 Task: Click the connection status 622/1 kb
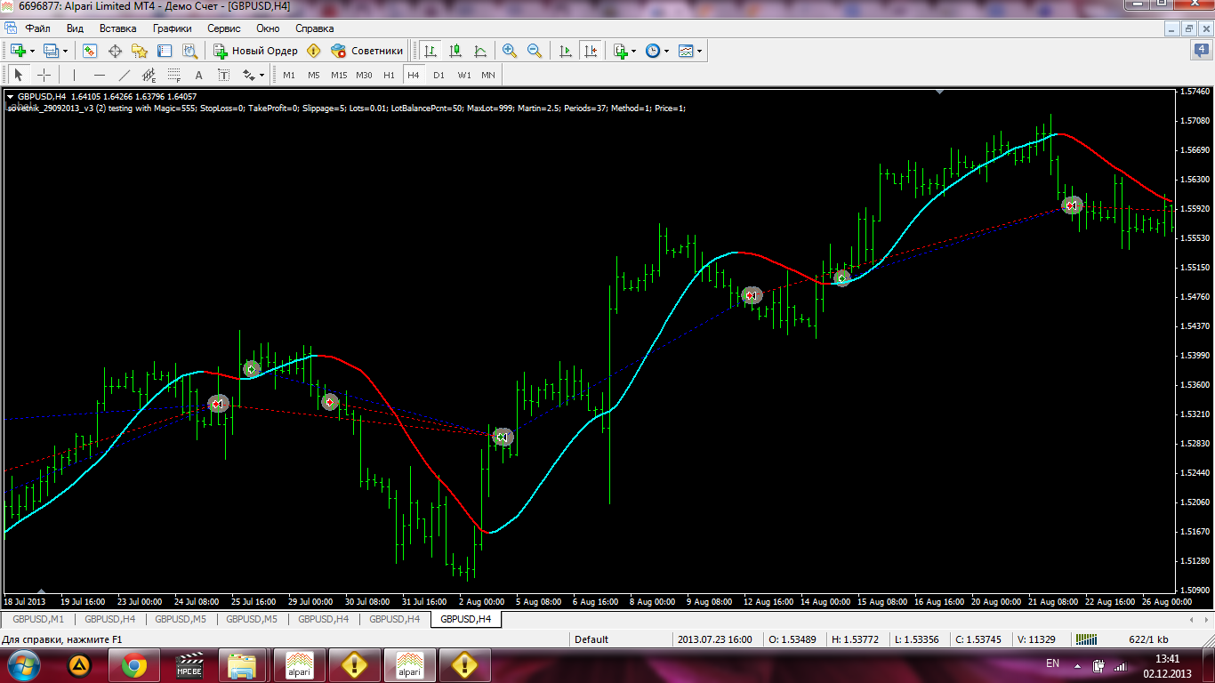[x=1148, y=639]
